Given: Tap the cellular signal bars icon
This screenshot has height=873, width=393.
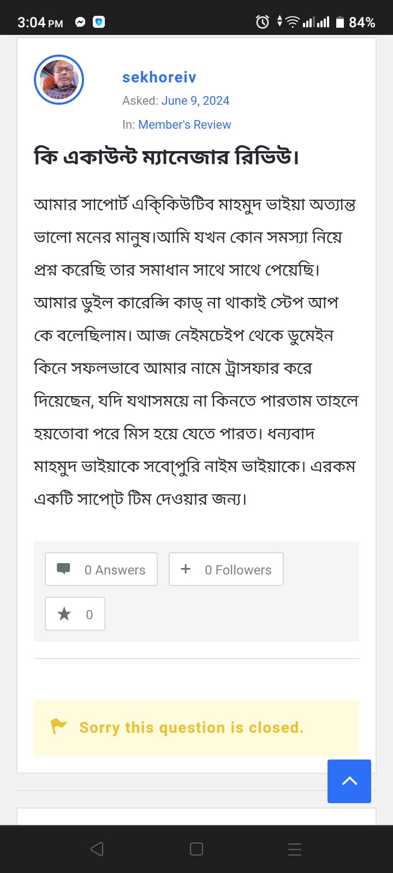Looking at the screenshot, I should pos(316,22).
